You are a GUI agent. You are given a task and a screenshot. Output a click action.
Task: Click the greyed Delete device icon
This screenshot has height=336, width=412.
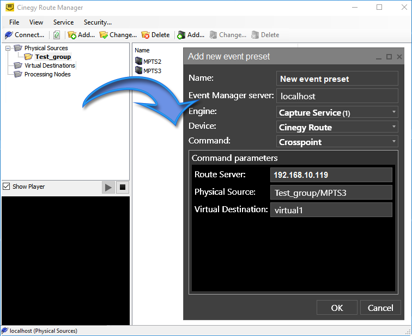click(x=255, y=35)
